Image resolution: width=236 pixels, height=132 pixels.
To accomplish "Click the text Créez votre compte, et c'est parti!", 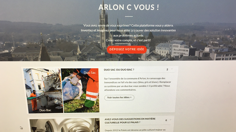I will coord(128,40).
